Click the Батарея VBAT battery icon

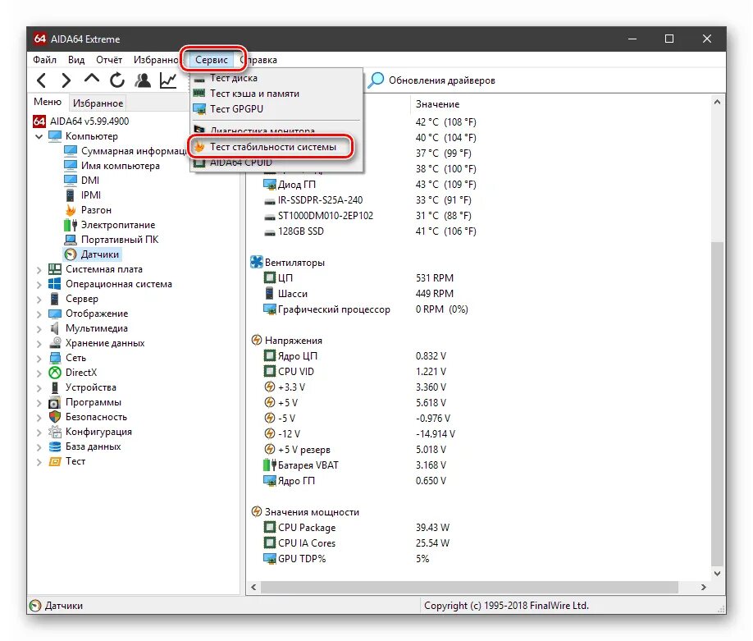pyautogui.click(x=270, y=465)
